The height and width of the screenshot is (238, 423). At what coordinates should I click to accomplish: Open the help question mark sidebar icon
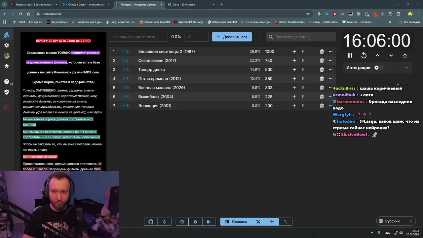pyautogui.click(x=7, y=82)
